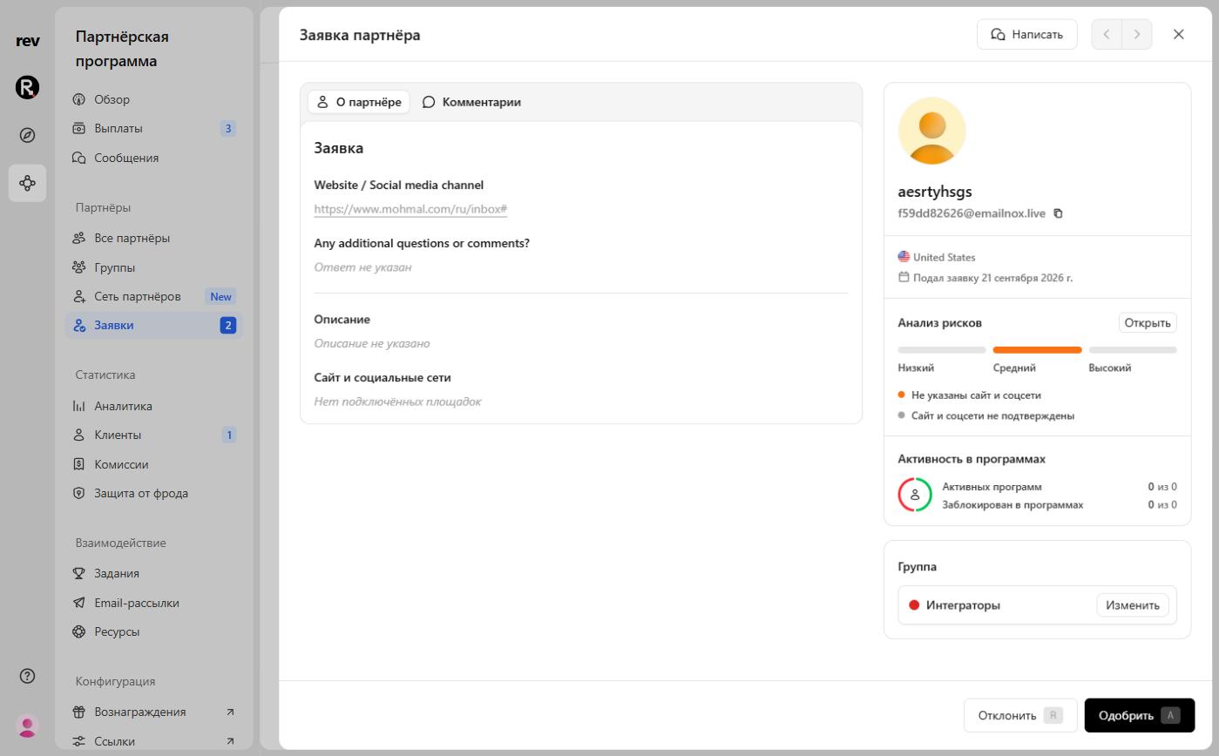Select the partner program nodes icon
This screenshot has width=1219, height=756.
click(27, 183)
